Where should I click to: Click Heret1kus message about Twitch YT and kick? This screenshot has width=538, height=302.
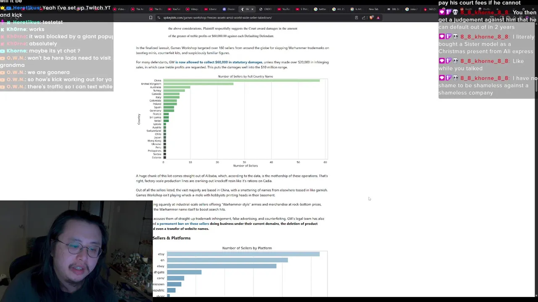[56, 11]
